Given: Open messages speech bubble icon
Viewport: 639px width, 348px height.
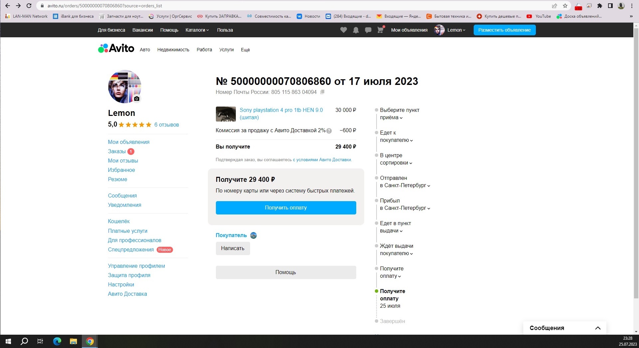Looking at the screenshot, I should coord(368,30).
